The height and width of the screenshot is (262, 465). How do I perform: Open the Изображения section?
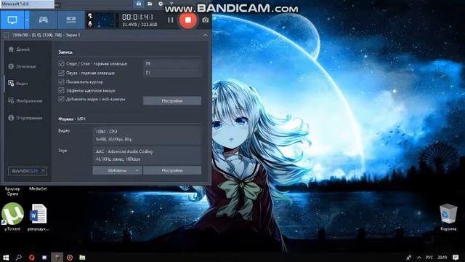(x=25, y=101)
